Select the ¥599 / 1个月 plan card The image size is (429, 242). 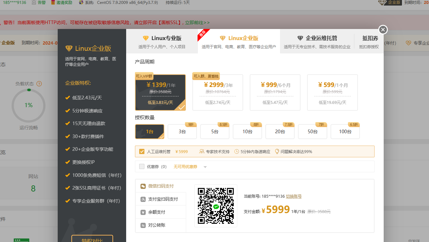(x=333, y=93)
